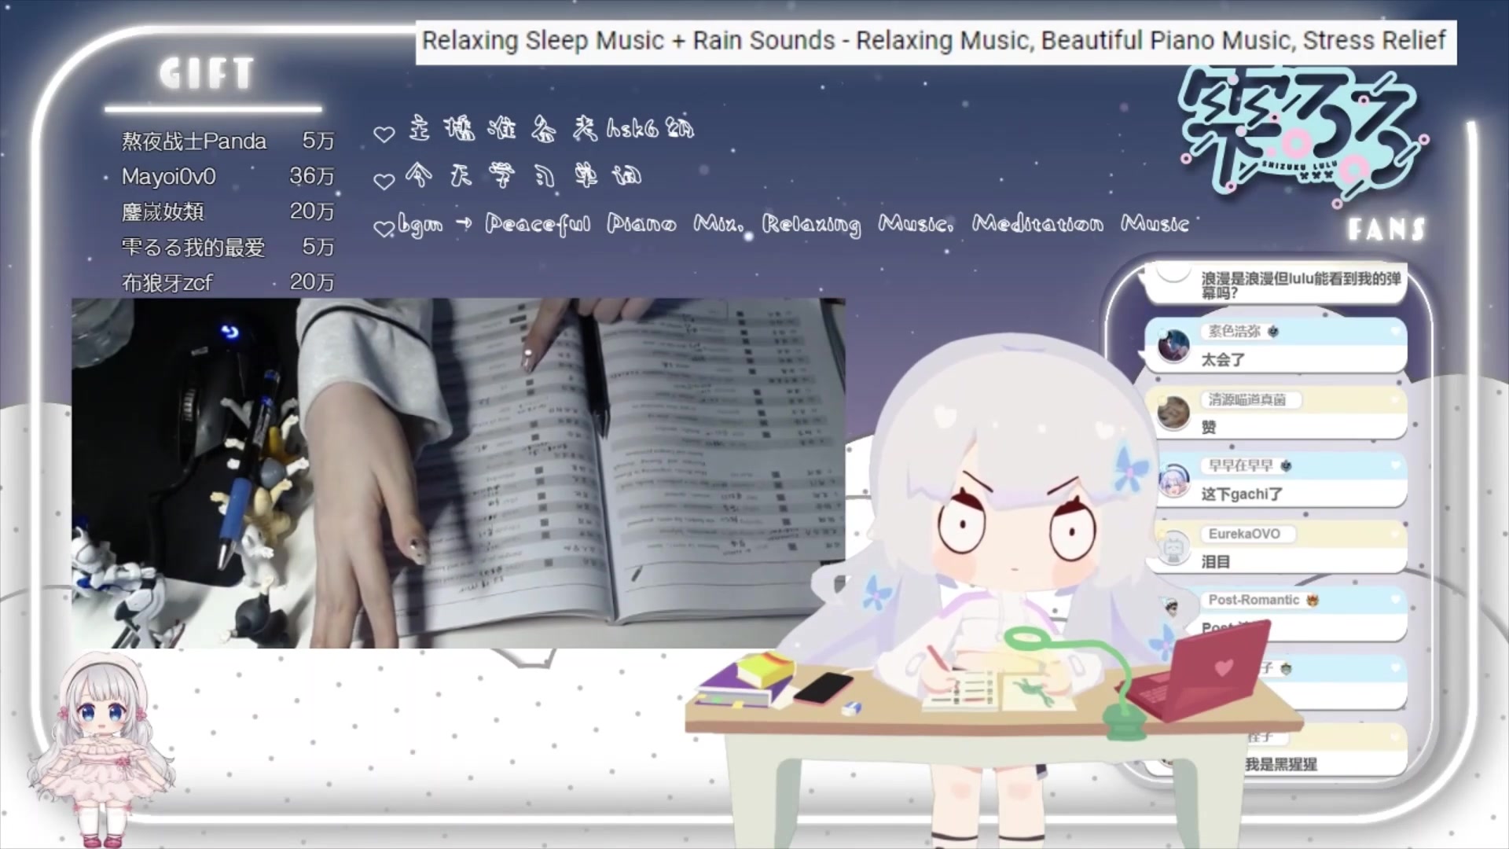This screenshot has width=1509, height=849.
Task: Click the badge icon beside Post-Romantic username
Action: 1313,601
